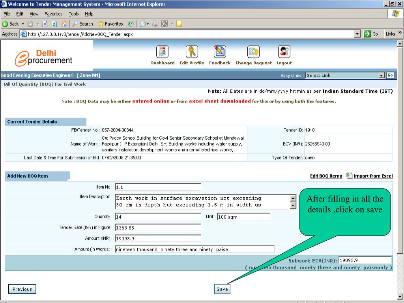Open the Forward button history dropdown arrow

point(37,24)
